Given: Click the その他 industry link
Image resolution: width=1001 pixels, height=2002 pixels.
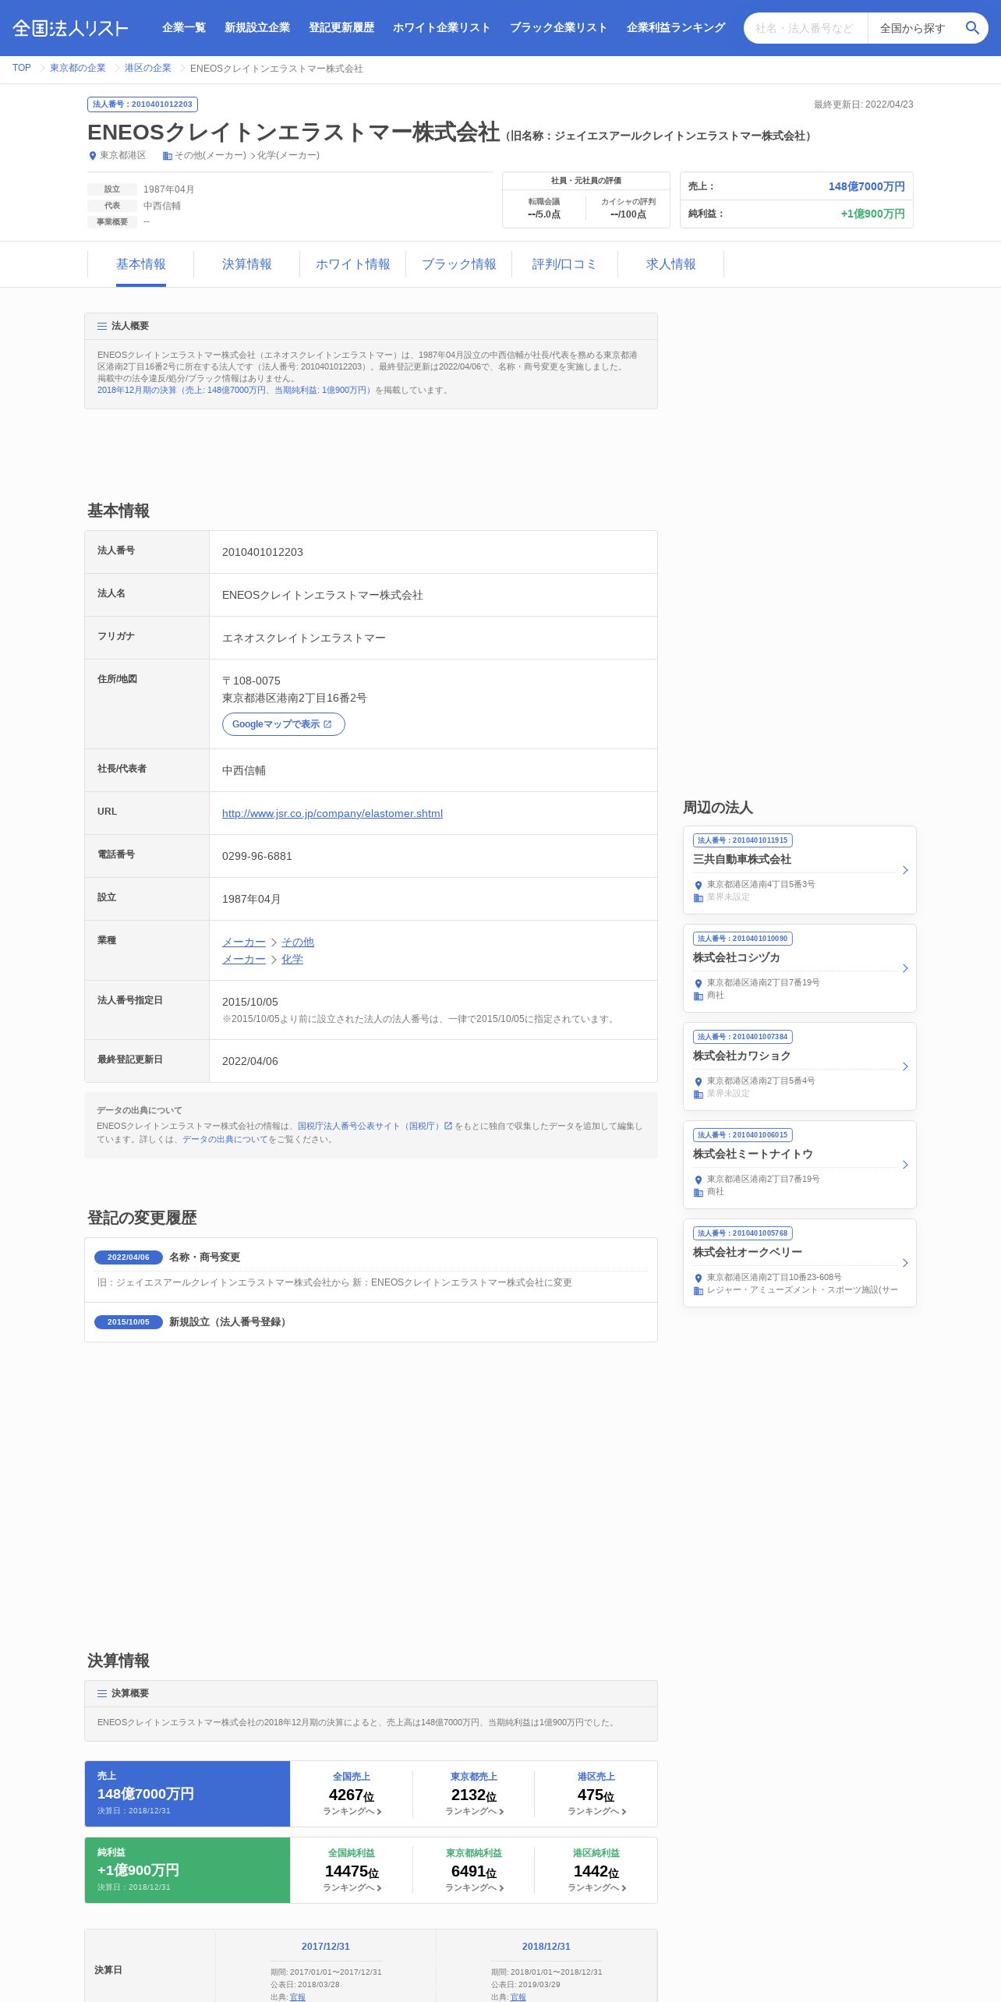Looking at the screenshot, I should pos(298,942).
